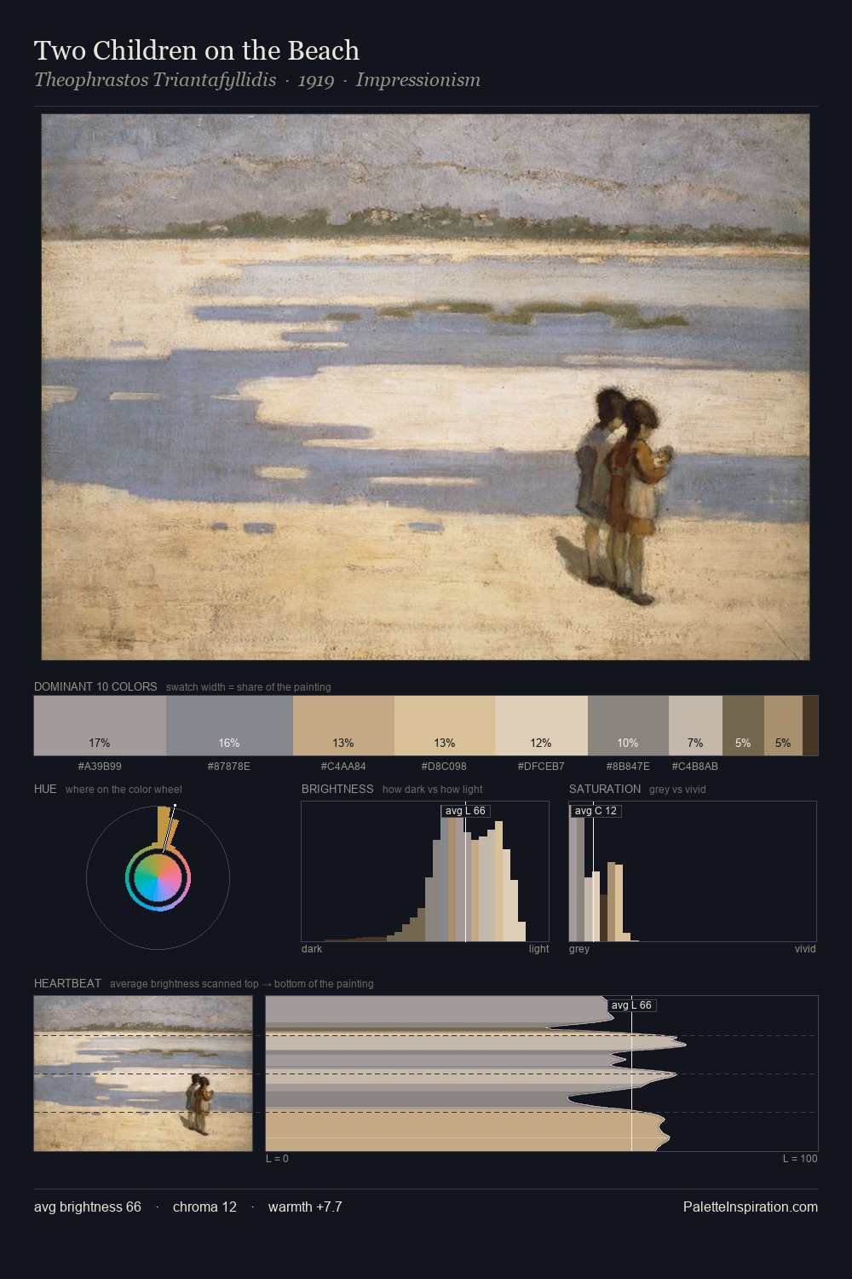Choose the 13% sand swatch above #D8C098
Screen dimensions: 852x1279
click(x=445, y=726)
